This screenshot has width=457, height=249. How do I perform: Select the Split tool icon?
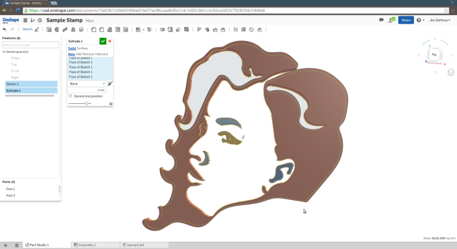pyautogui.click(x=170, y=29)
